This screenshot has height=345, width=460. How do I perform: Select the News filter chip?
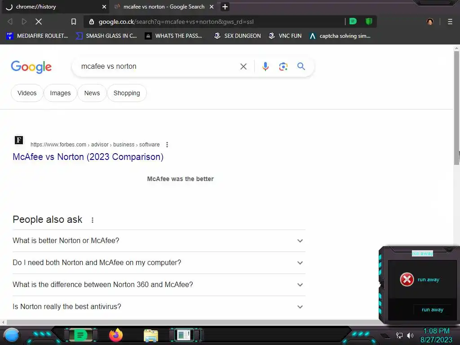point(92,93)
